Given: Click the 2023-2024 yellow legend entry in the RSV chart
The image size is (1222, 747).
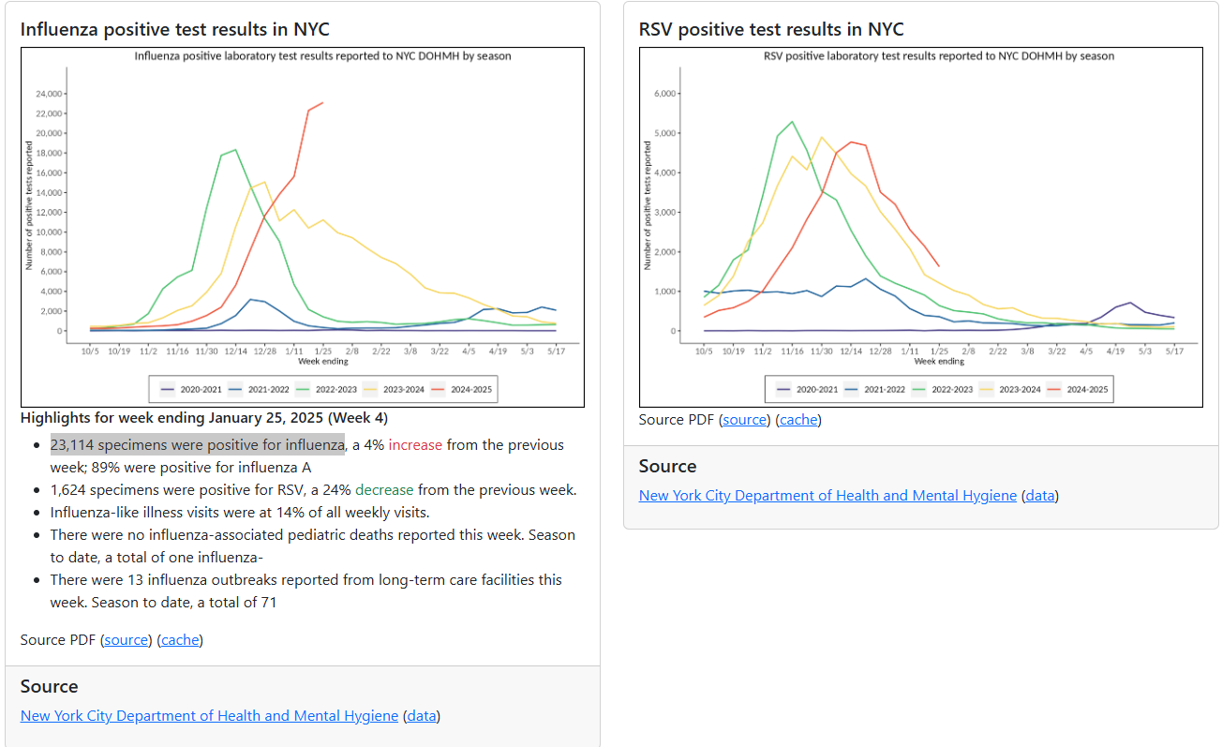Looking at the screenshot, I should (1013, 389).
